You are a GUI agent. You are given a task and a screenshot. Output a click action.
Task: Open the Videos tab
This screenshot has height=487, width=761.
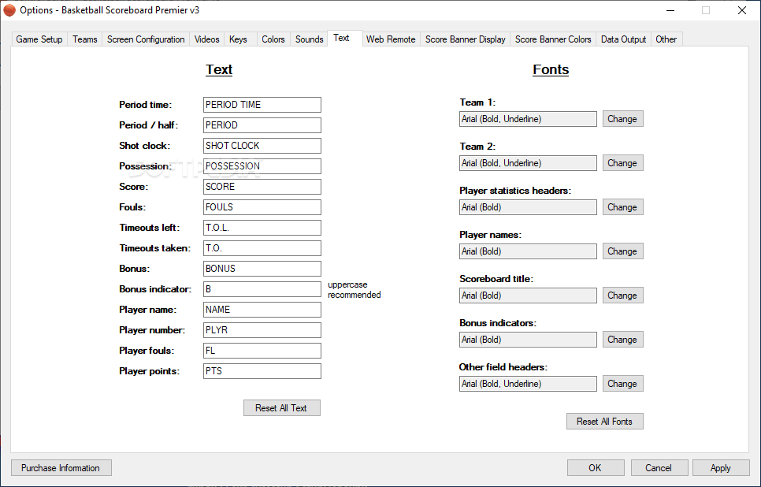[206, 39]
